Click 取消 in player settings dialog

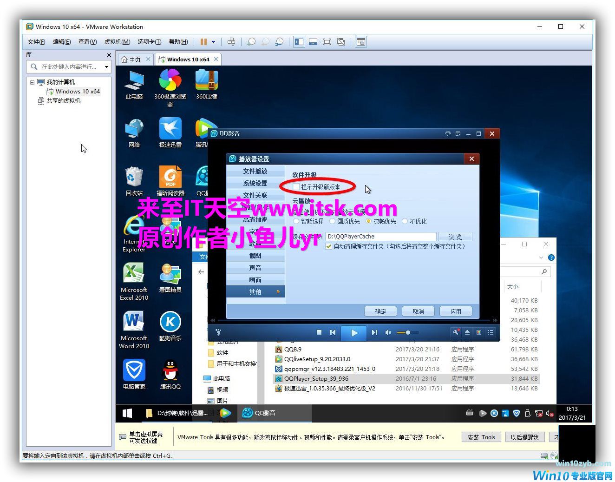pyautogui.click(x=418, y=311)
